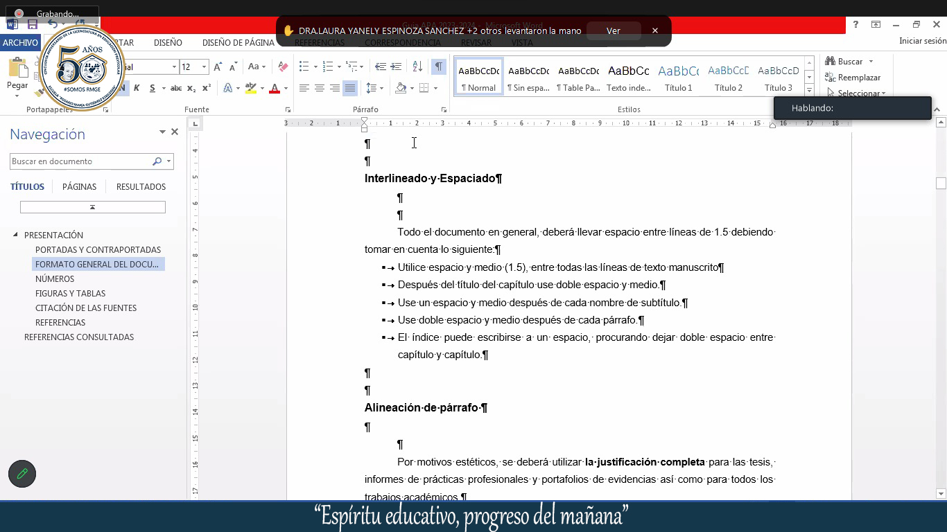This screenshot has height=532, width=947.
Task: Open search options dropdown in Navegación
Action: pyautogui.click(x=168, y=161)
